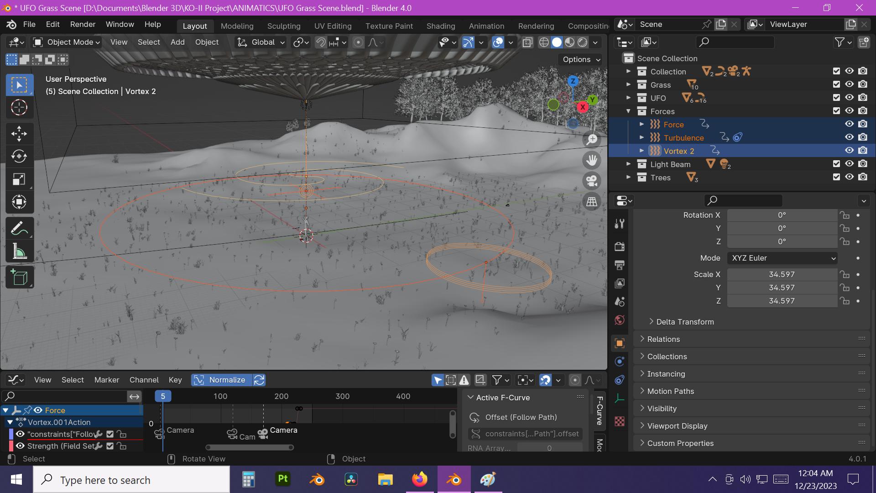Switch to material preview shading
The width and height of the screenshot is (876, 493).
tap(569, 42)
